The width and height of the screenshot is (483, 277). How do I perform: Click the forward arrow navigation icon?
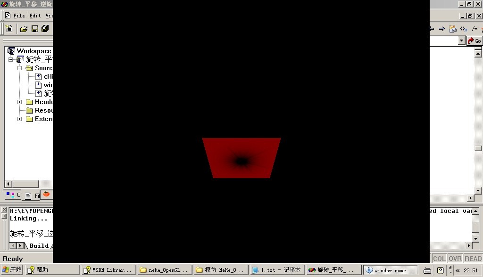click(441, 29)
